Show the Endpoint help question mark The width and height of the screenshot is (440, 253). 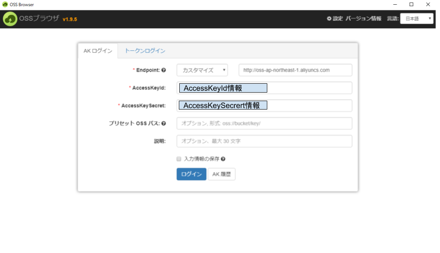(x=164, y=70)
